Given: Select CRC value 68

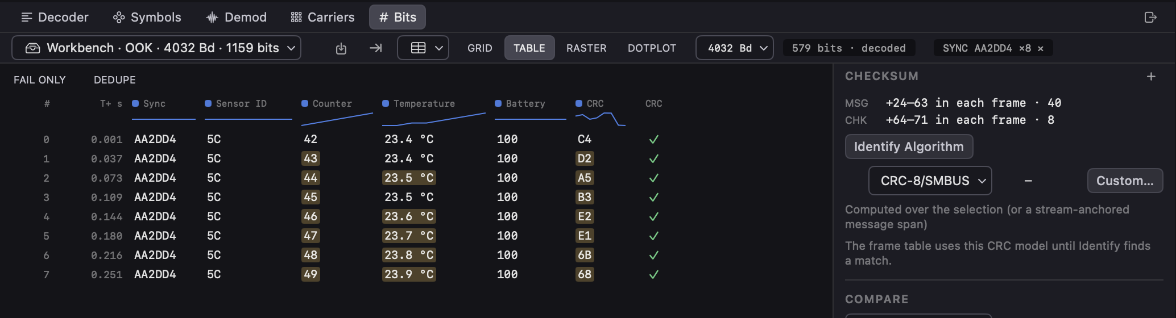Looking at the screenshot, I should click(x=585, y=274).
